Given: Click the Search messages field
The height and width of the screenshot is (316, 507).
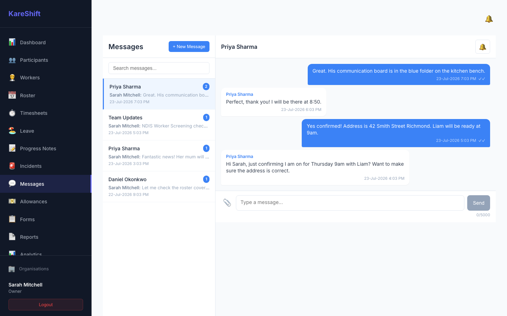Looking at the screenshot, I should coord(159,68).
